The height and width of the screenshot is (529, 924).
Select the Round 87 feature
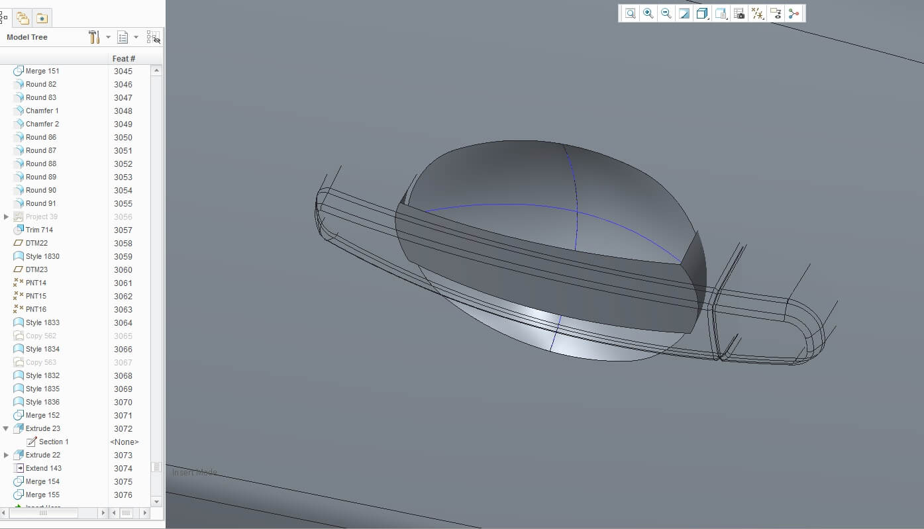point(41,150)
